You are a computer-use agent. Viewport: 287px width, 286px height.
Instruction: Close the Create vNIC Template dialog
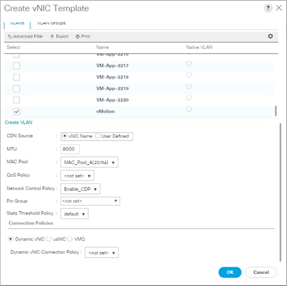(279, 8)
